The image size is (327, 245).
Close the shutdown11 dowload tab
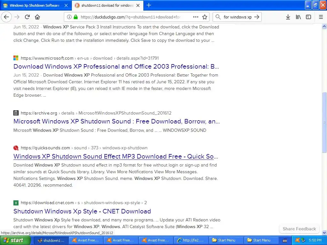pyautogui.click(x=138, y=5)
